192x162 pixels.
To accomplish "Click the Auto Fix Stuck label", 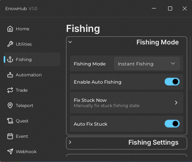I will click(x=90, y=124).
